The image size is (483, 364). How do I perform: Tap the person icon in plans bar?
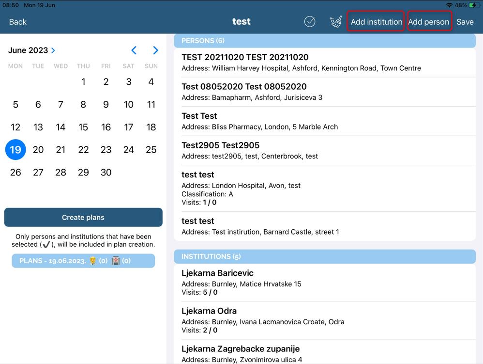click(93, 261)
